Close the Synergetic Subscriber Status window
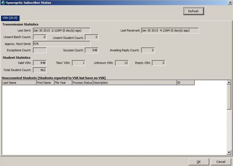This screenshot has height=166, width=233. tap(230, 3)
